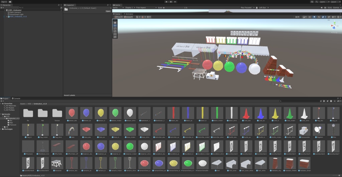Select the Hand view tool in the scene

(115, 23)
